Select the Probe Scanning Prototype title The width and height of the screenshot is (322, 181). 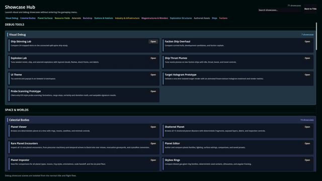tap(26, 92)
